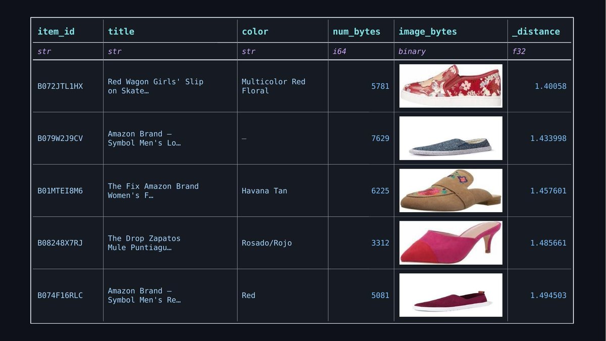Click num_bytes value 6225
The width and height of the screenshot is (606, 341).
click(380, 191)
